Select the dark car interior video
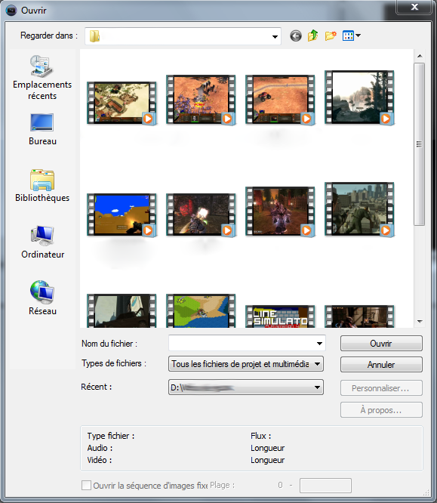The width and height of the screenshot is (437, 503). 122,310
